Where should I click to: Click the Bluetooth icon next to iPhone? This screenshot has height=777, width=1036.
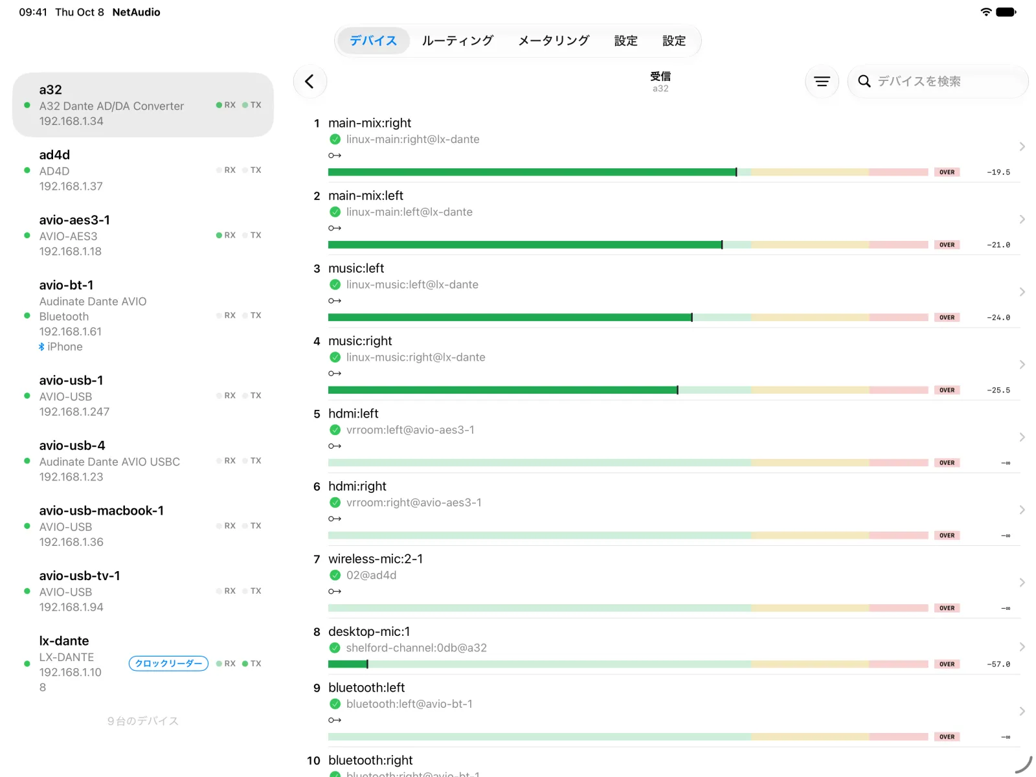tap(41, 347)
